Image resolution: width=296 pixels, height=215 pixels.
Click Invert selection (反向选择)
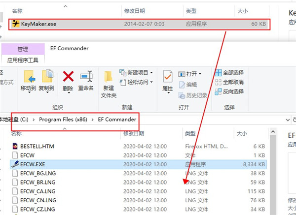(229, 92)
